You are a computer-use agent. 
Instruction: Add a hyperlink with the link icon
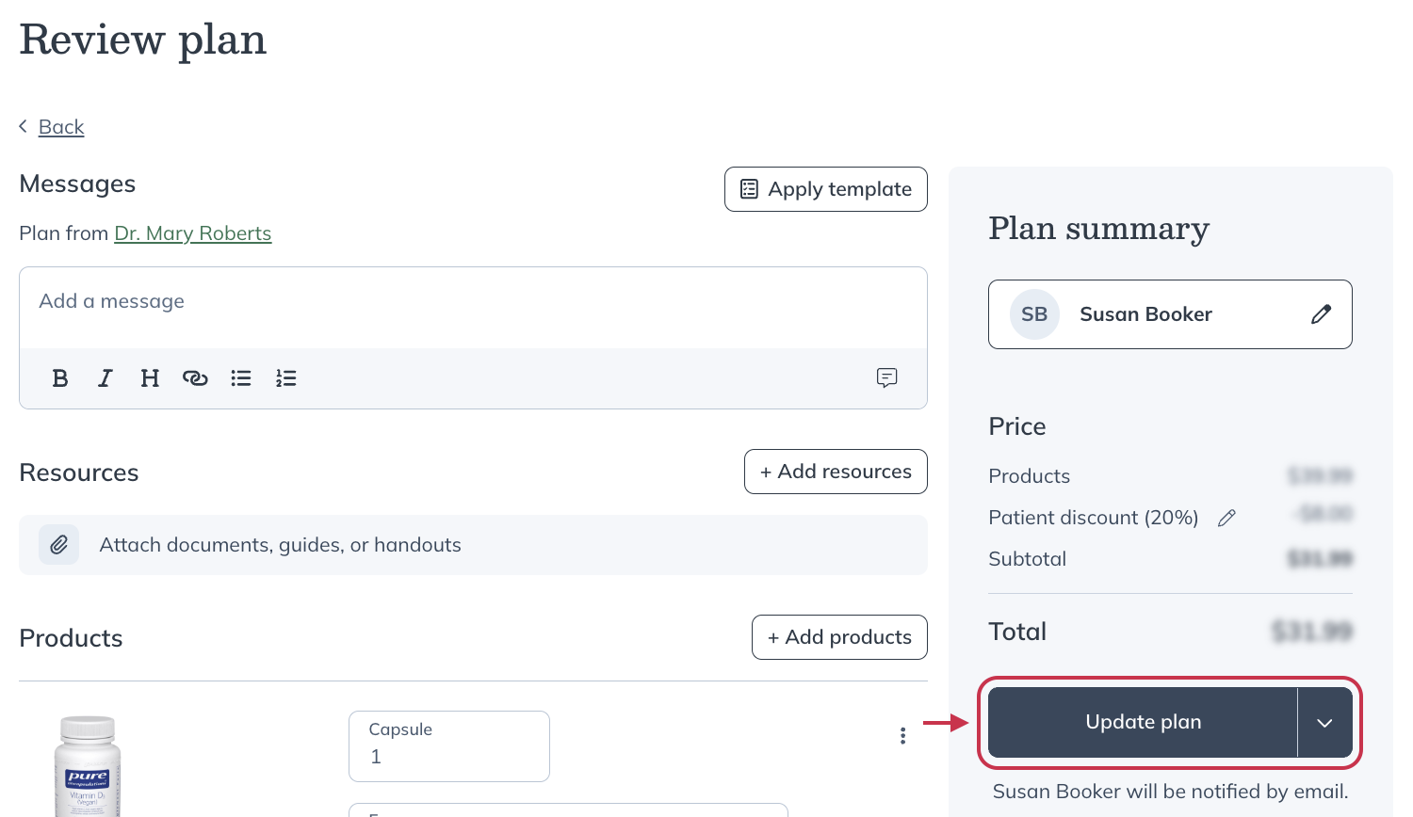(195, 377)
